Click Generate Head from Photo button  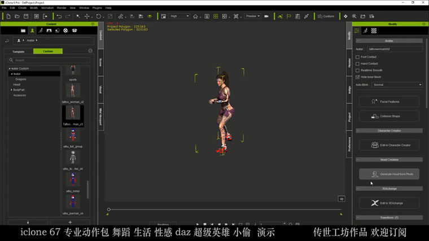[x=389, y=174]
